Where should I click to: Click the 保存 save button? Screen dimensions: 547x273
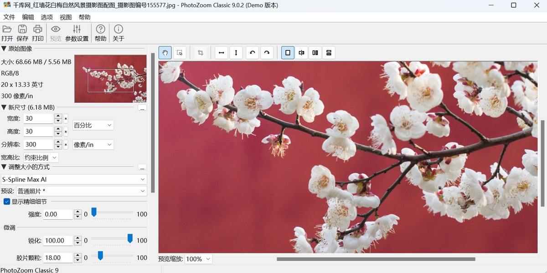point(22,32)
